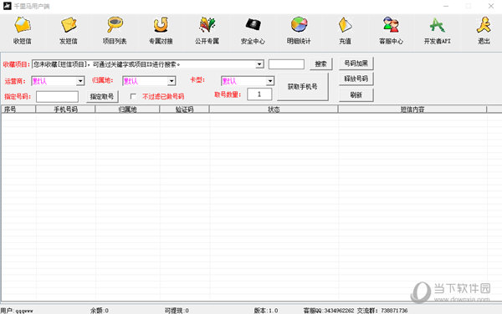The width and height of the screenshot is (502, 314).
Task: Click the 获取手机号 button
Action: click(x=303, y=87)
